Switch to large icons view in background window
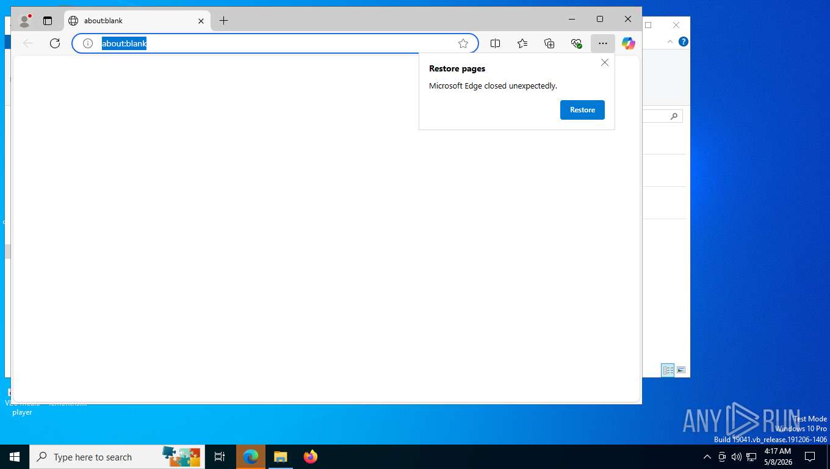Viewport: 830px width, 469px height. tap(681, 370)
